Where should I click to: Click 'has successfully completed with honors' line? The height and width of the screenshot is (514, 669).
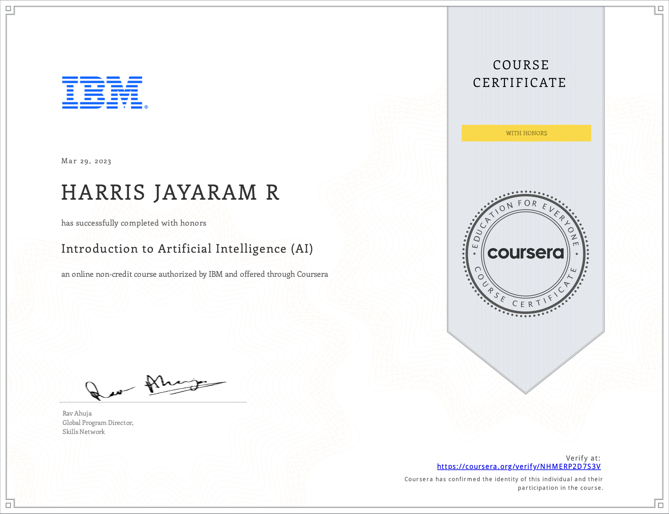pos(134,223)
